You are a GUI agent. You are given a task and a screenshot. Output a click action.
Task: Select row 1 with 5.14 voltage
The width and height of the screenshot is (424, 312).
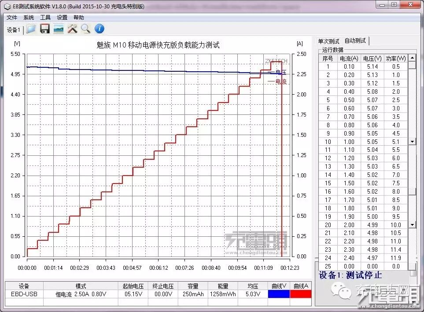click(x=363, y=66)
